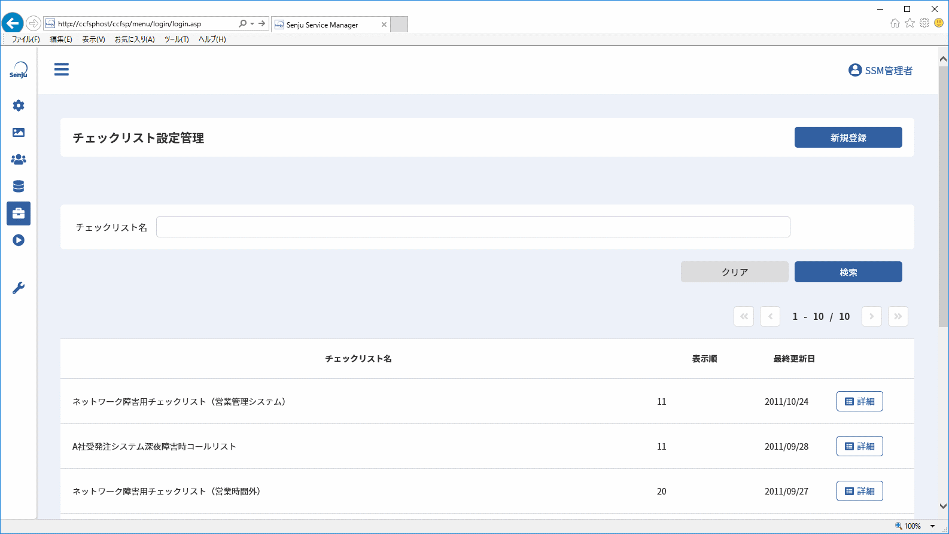Viewport: 949px width, 534px height.
Task: Open the users group sidebar icon
Action: [19, 160]
